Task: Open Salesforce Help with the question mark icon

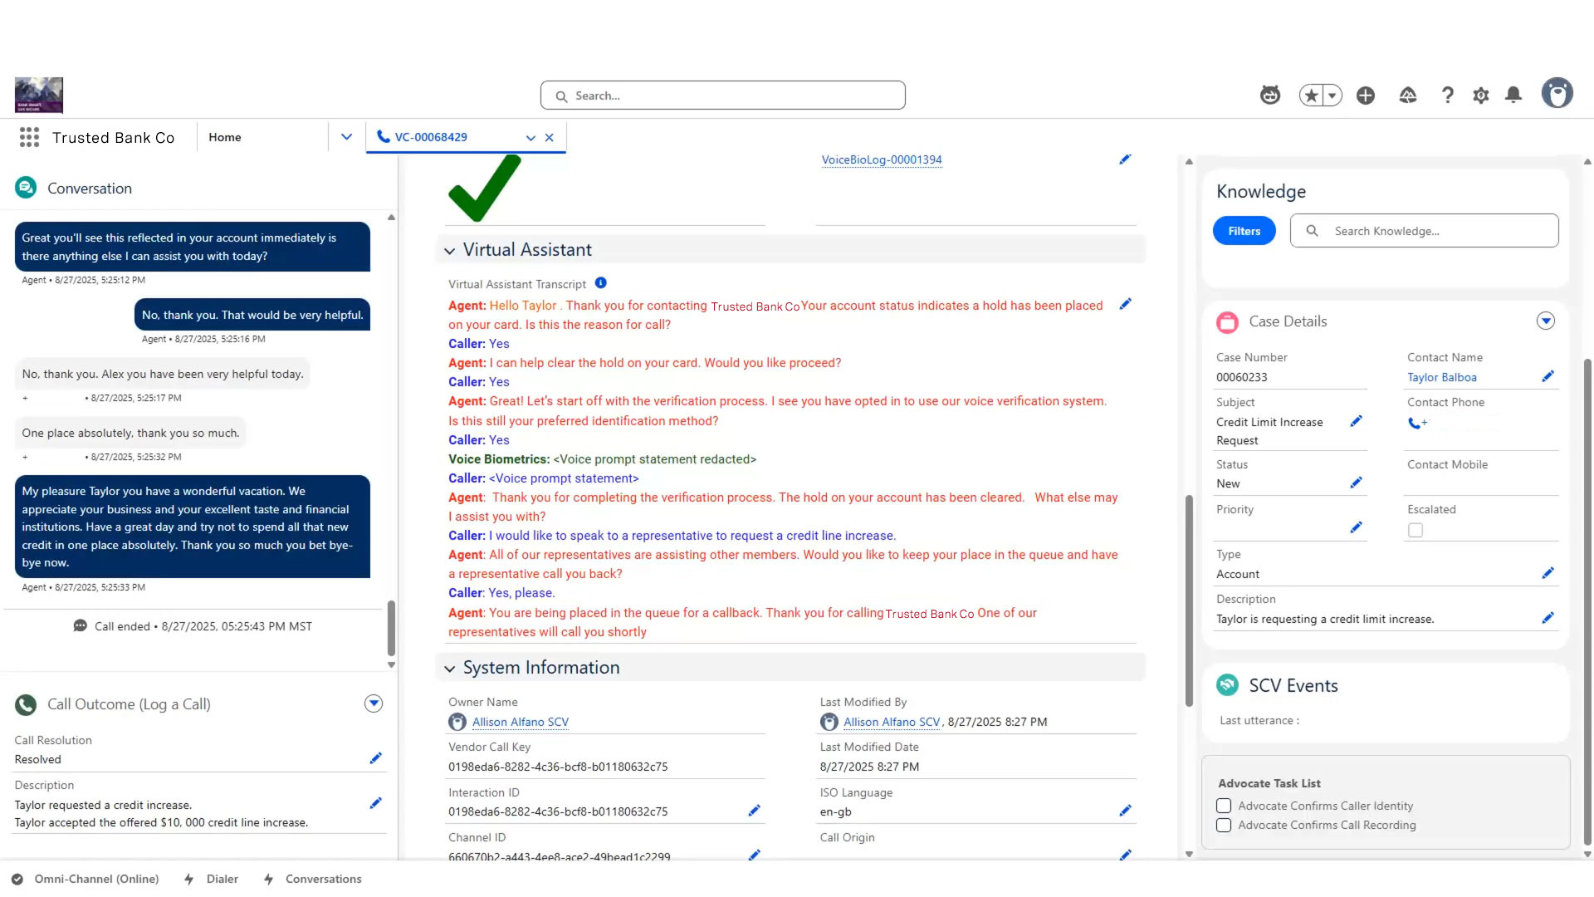Action: click(1447, 95)
